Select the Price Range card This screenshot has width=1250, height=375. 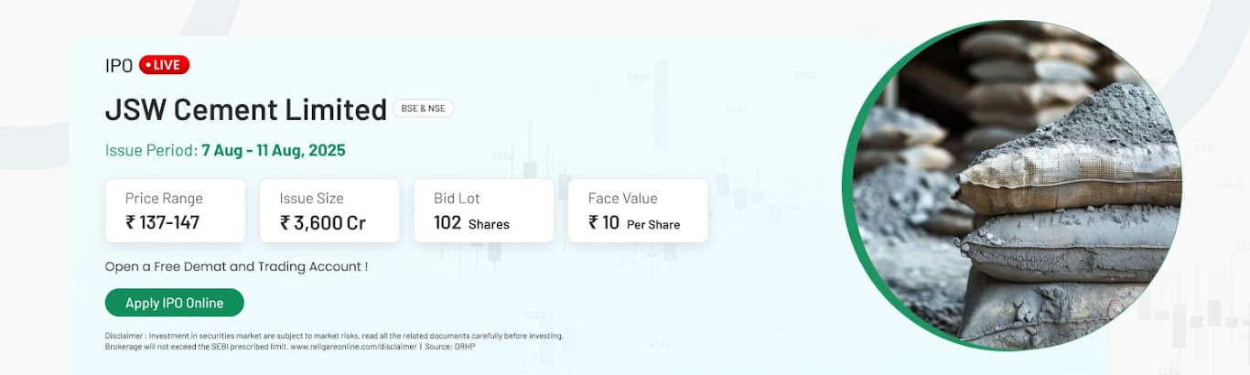pos(175,210)
